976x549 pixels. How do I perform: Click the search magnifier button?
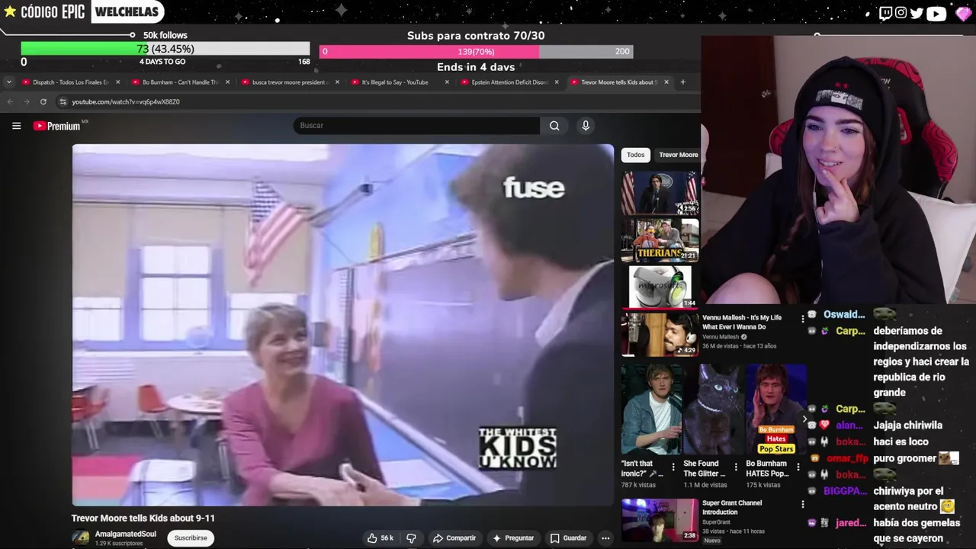pyautogui.click(x=554, y=126)
